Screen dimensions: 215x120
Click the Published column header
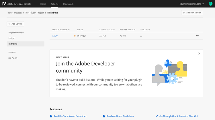(x=145, y=29)
